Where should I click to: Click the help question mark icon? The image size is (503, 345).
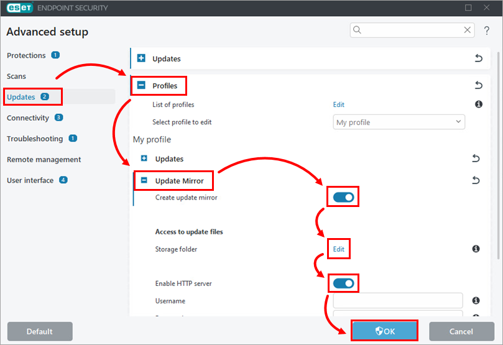[x=487, y=30]
